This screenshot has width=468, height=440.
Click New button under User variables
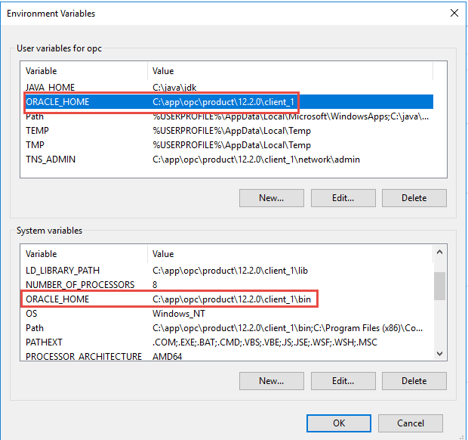[272, 198]
